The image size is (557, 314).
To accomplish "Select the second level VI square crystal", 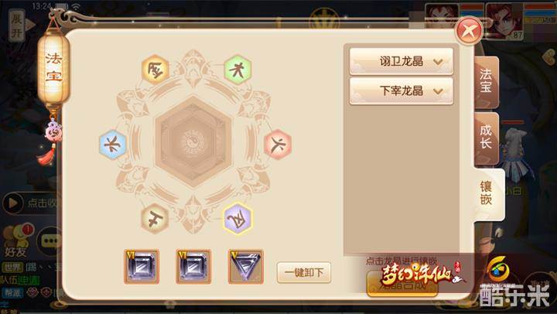I will point(193,267).
